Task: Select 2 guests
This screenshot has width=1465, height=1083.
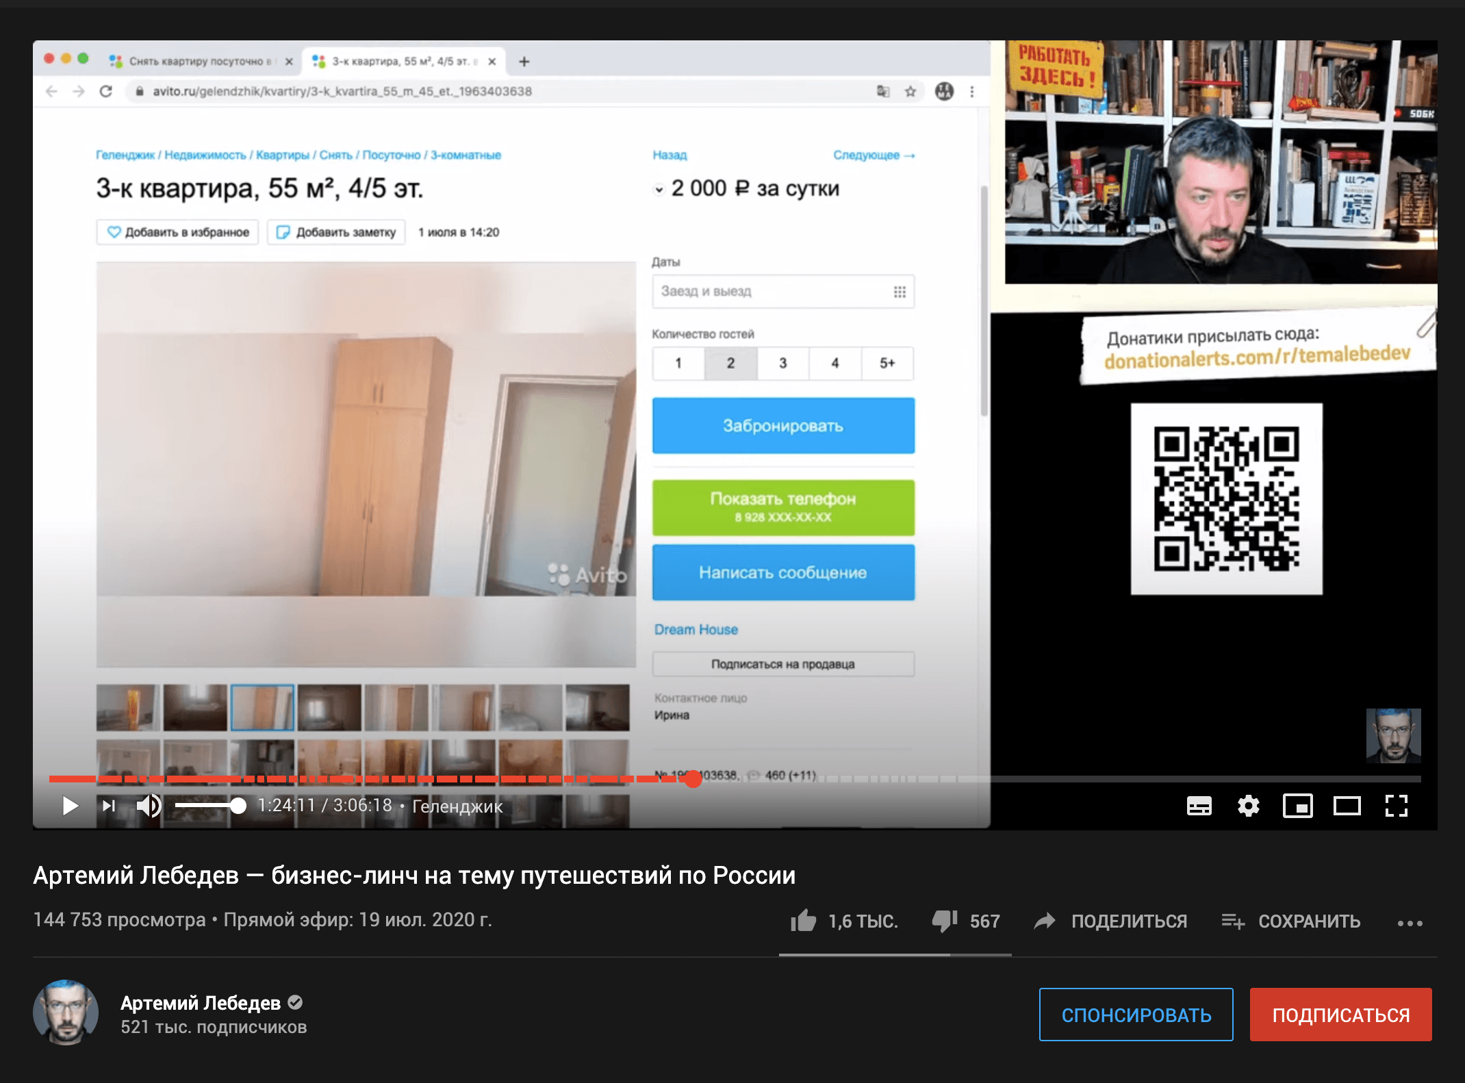Action: coord(731,364)
